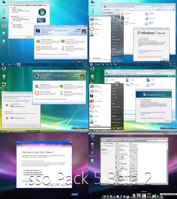The height and width of the screenshot is (199, 177).
Task: Select Transform XP to Windows Vista radio button
Action: pyautogui.click(x=24, y=172)
